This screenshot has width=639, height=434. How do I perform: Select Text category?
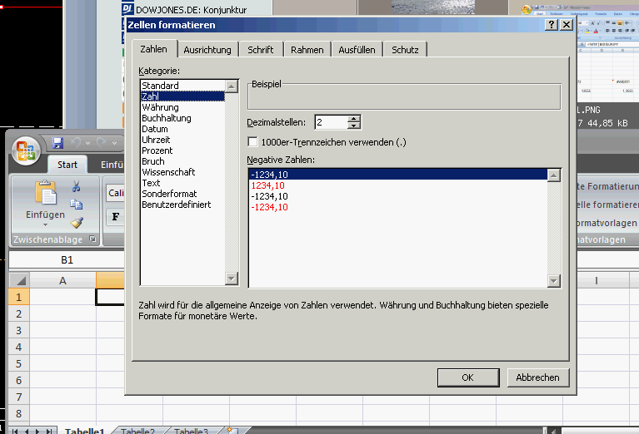pyautogui.click(x=182, y=183)
